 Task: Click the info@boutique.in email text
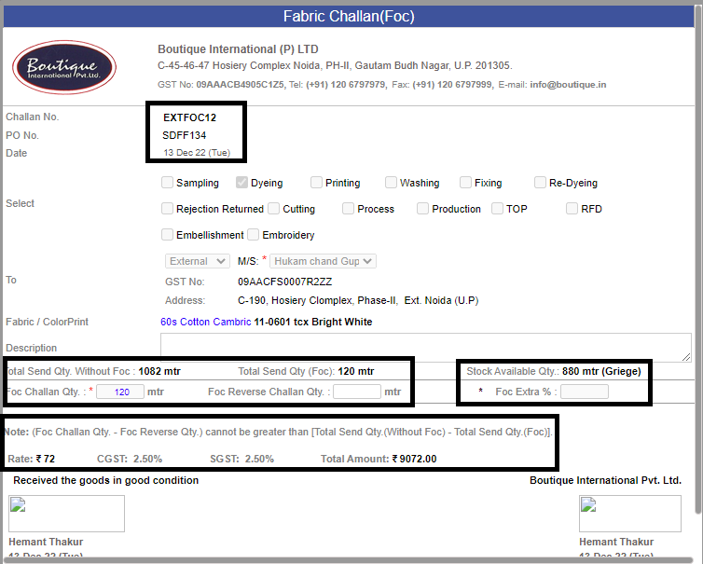click(x=568, y=85)
